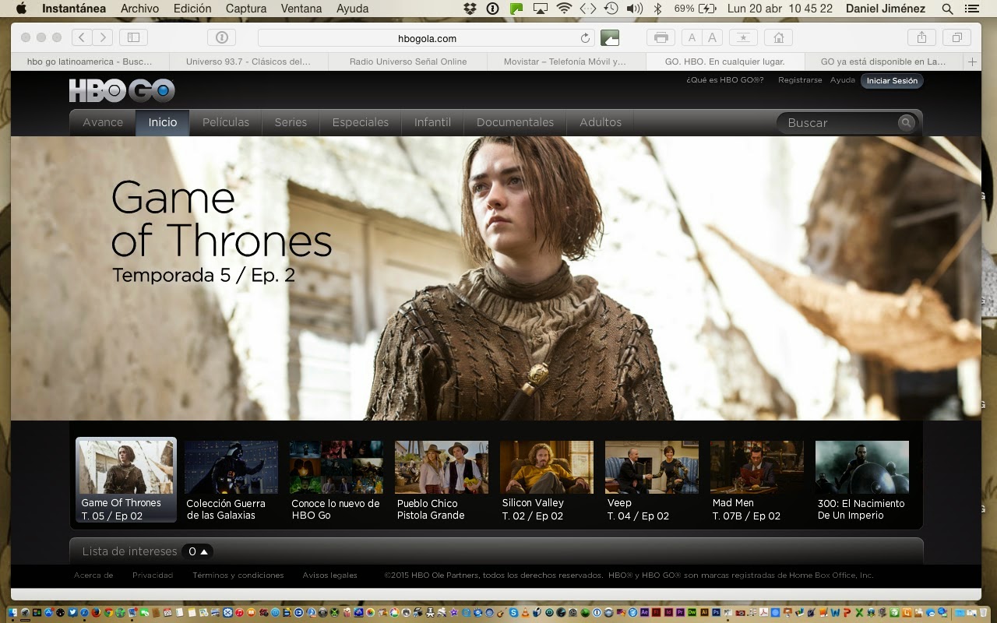The image size is (997, 623).
Task: Select the Especiales navigation tab
Action: click(x=361, y=122)
